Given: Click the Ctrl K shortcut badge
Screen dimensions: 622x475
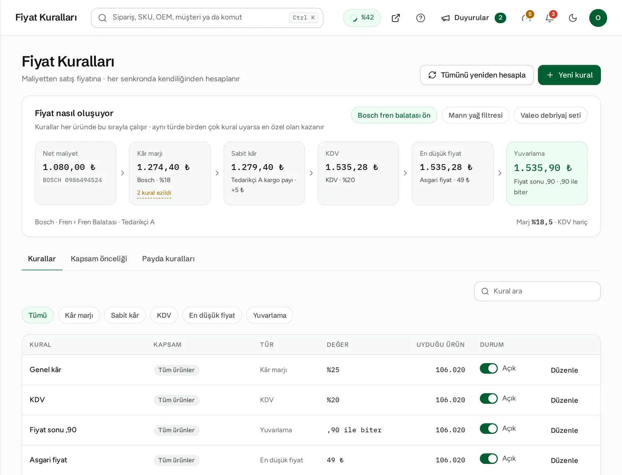Looking at the screenshot, I should tap(304, 18).
